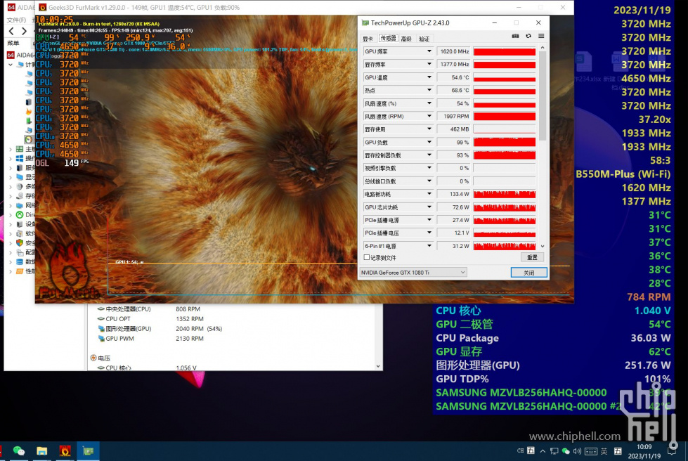The height and width of the screenshot is (461, 688).
Task: Select the network (网) tree icon
Action: click(x=20, y=205)
